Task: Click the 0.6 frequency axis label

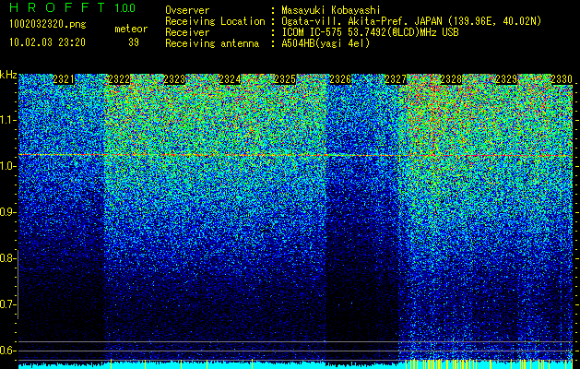Action: (x=8, y=351)
